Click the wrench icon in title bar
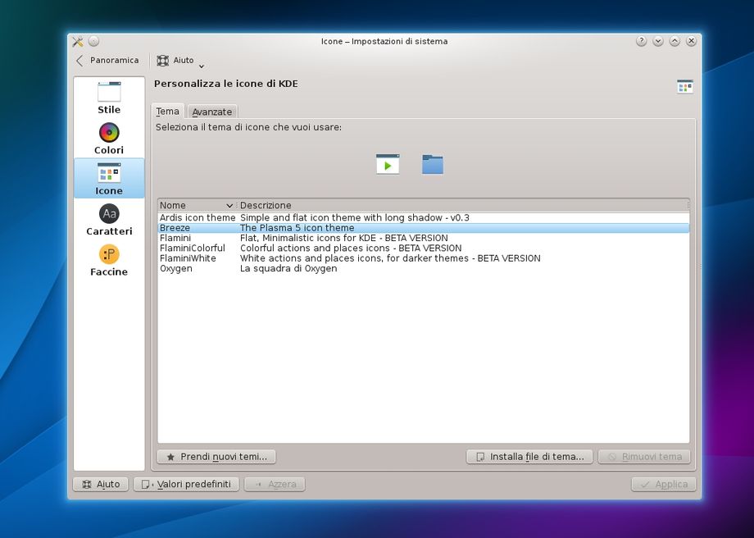This screenshot has width=754, height=538. pyautogui.click(x=78, y=41)
